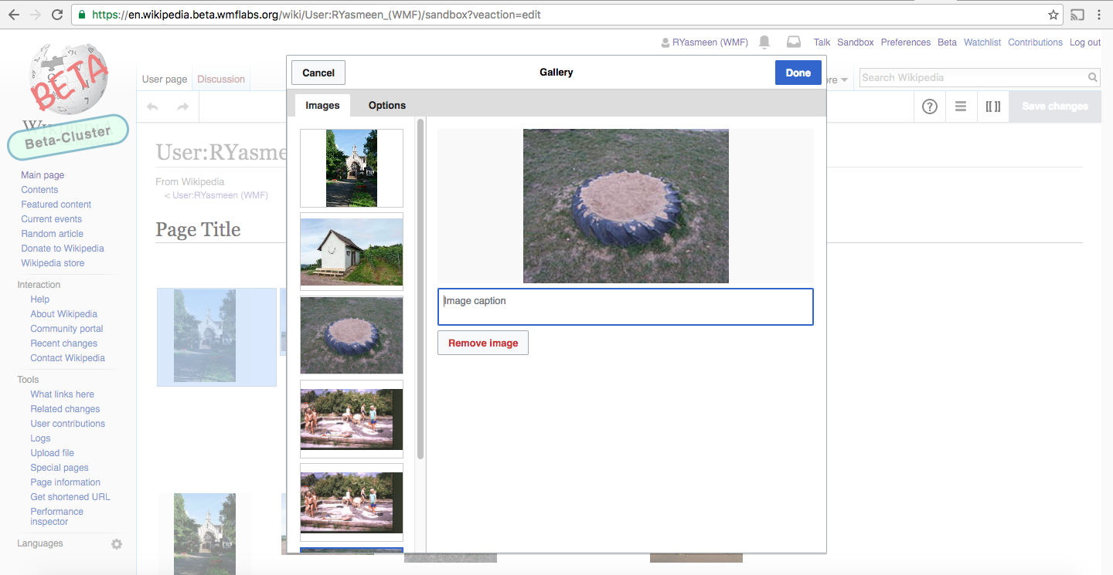Open the editor help question mark icon
This screenshot has height=575, width=1113.
[930, 107]
